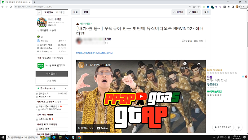
Task: Switch to the 나의활동 tab
Action: (x=61, y=12)
